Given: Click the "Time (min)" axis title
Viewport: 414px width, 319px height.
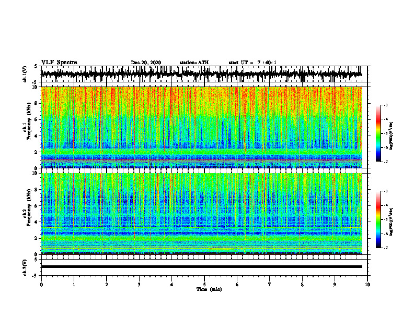Looking at the screenshot, I should pyautogui.click(x=209, y=289).
